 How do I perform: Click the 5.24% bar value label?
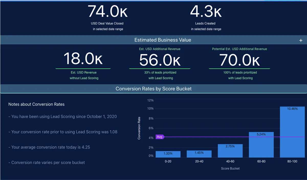(x=261, y=134)
